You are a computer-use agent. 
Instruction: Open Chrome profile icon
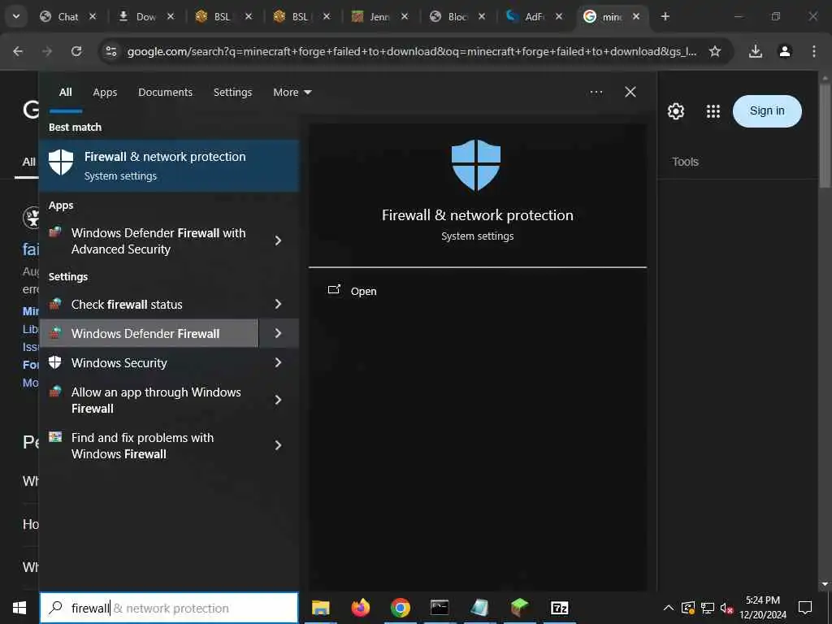785,51
